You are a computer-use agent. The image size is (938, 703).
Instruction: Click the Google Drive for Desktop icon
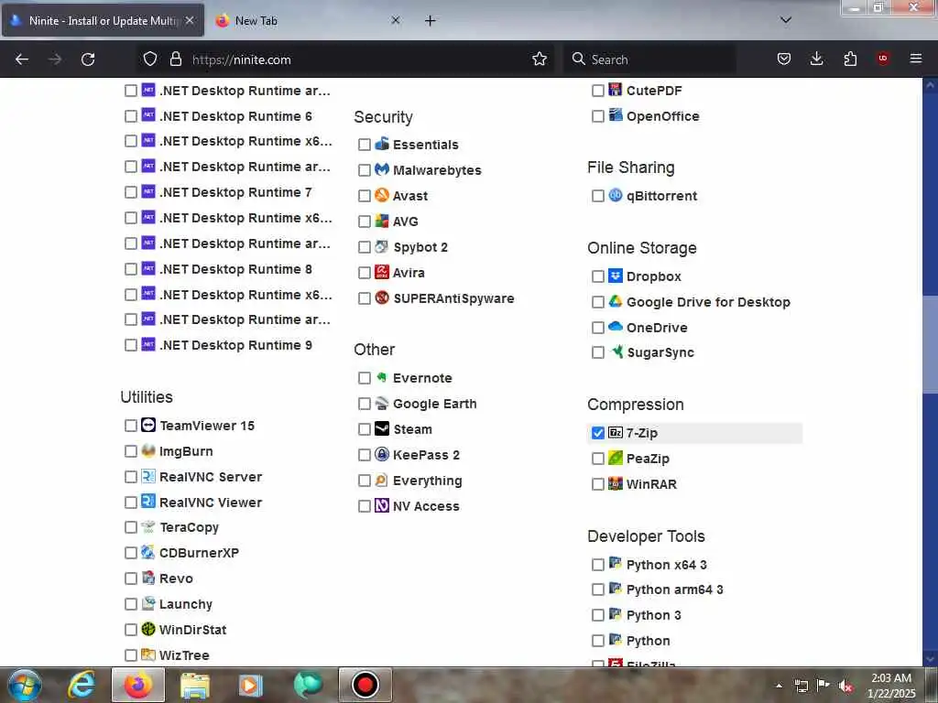click(x=616, y=301)
